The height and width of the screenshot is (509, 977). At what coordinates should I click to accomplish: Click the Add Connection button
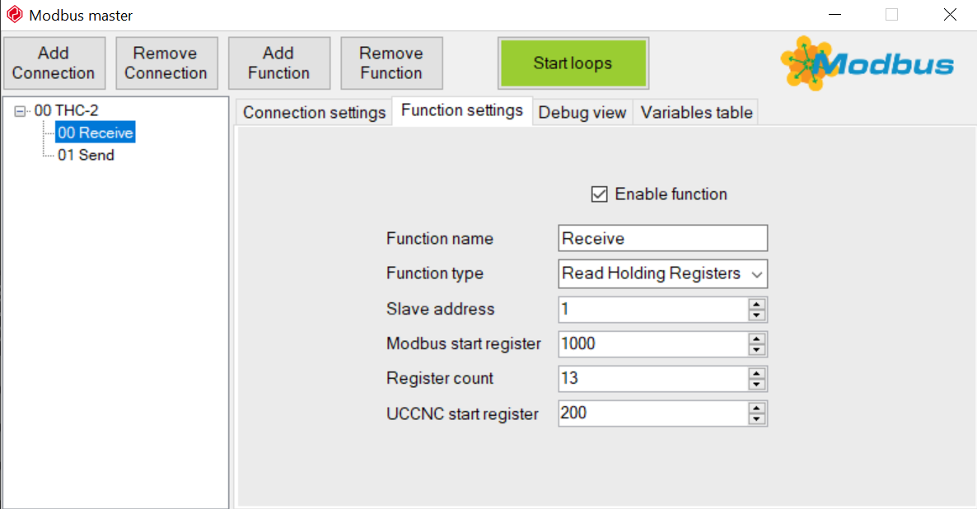54,63
